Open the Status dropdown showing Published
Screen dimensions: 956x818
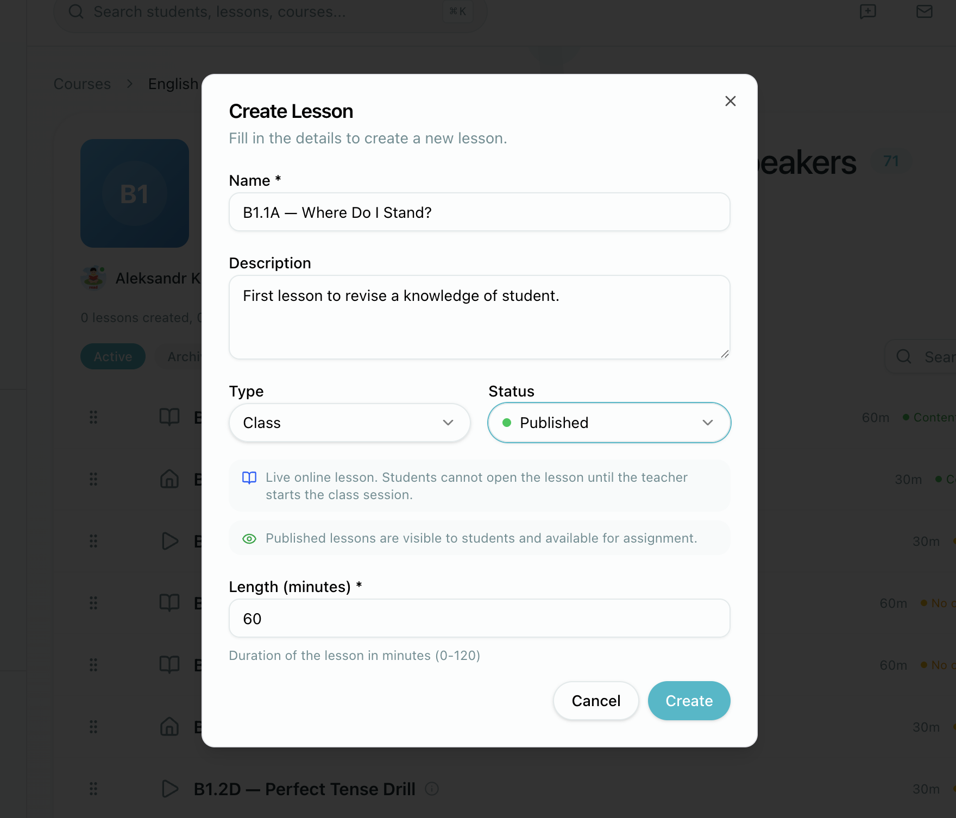(609, 423)
